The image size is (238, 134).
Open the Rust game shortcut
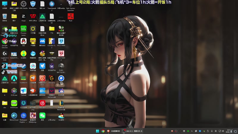71,16
